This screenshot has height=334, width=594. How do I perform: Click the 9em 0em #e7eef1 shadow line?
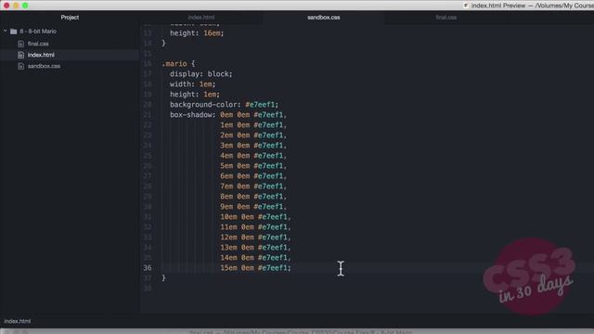[x=253, y=207]
